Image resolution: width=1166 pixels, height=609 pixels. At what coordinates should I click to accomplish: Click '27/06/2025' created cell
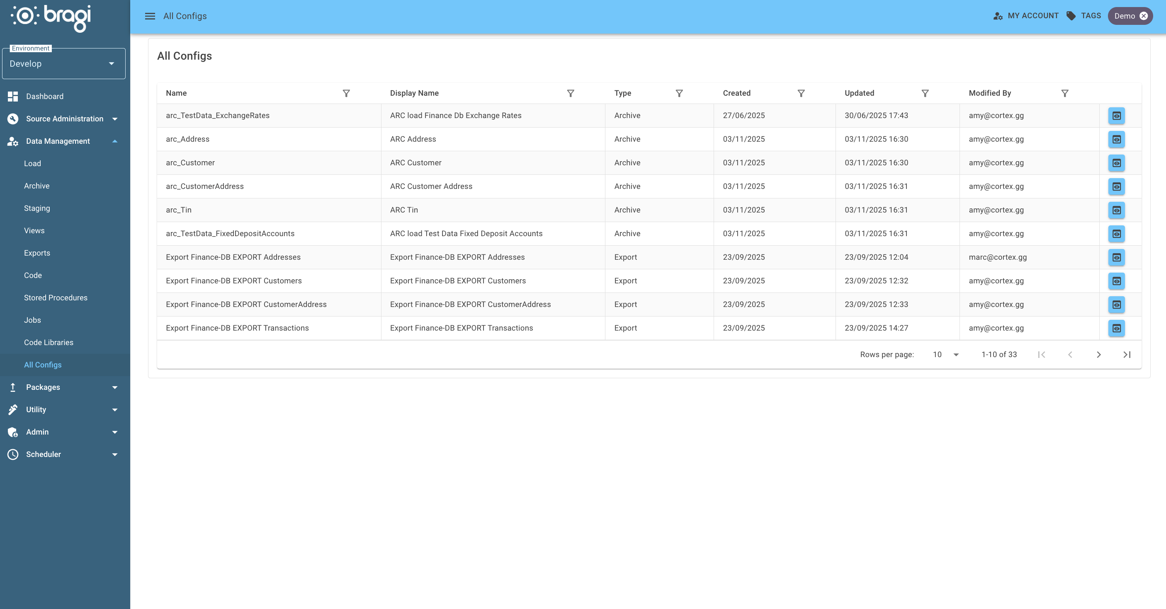pyautogui.click(x=775, y=116)
